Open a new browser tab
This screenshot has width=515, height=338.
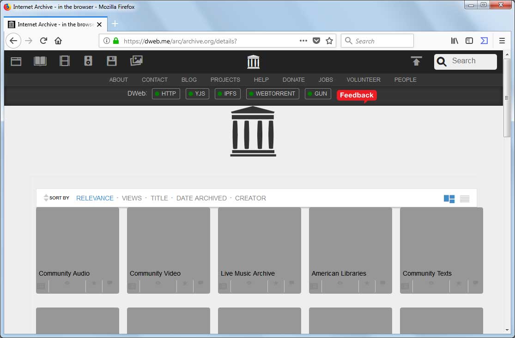pyautogui.click(x=115, y=24)
